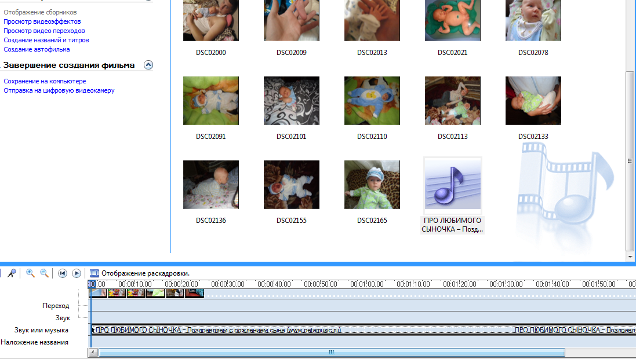Open 'Просмотр видео переходов' link
The height and width of the screenshot is (359, 636).
44,31
